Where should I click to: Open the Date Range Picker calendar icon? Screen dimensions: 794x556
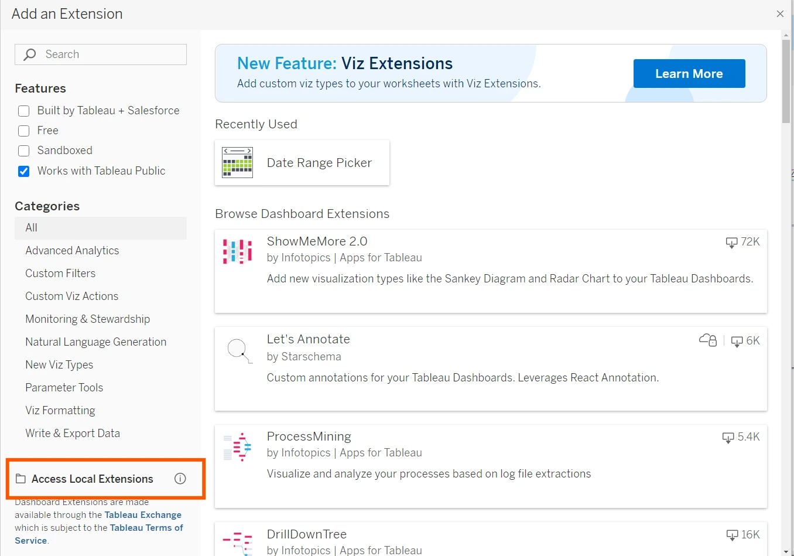tap(237, 162)
